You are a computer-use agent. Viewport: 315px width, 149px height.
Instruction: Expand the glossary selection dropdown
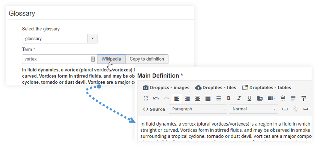92,39
